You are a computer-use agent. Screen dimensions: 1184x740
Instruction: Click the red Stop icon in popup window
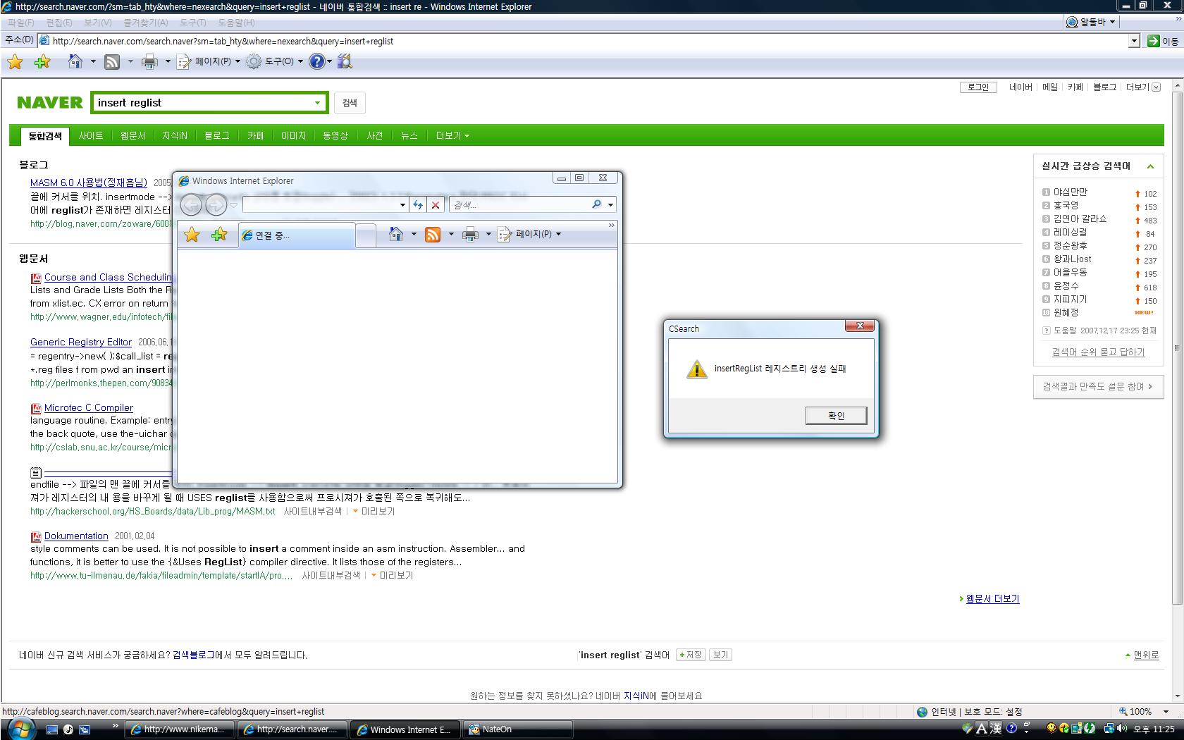[436, 205]
